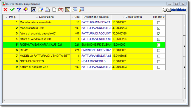Screen dimensions: 191x108
Task: Toggle Riporta checkbox for Fattura di acquisto CEE
Action: click(x=158, y=67)
